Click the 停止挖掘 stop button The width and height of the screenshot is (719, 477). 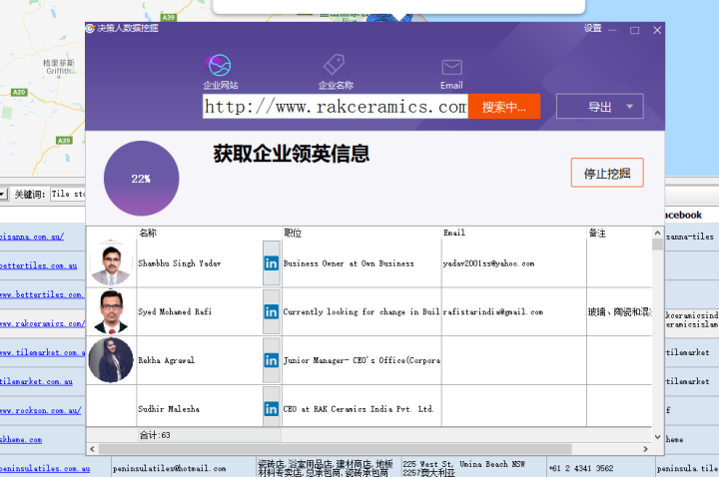click(x=607, y=173)
